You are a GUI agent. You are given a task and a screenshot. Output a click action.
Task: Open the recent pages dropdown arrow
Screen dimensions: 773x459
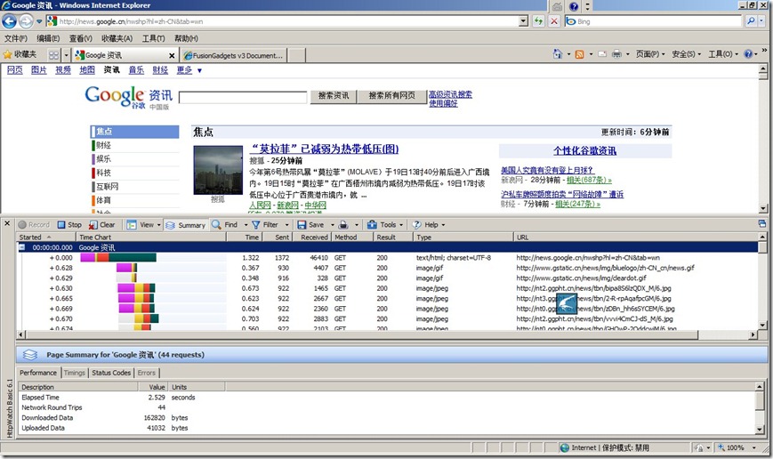(39, 21)
